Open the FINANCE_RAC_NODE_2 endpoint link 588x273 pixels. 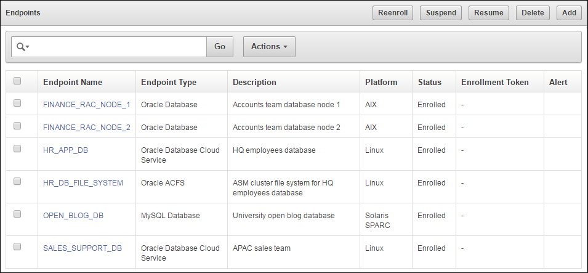87,128
